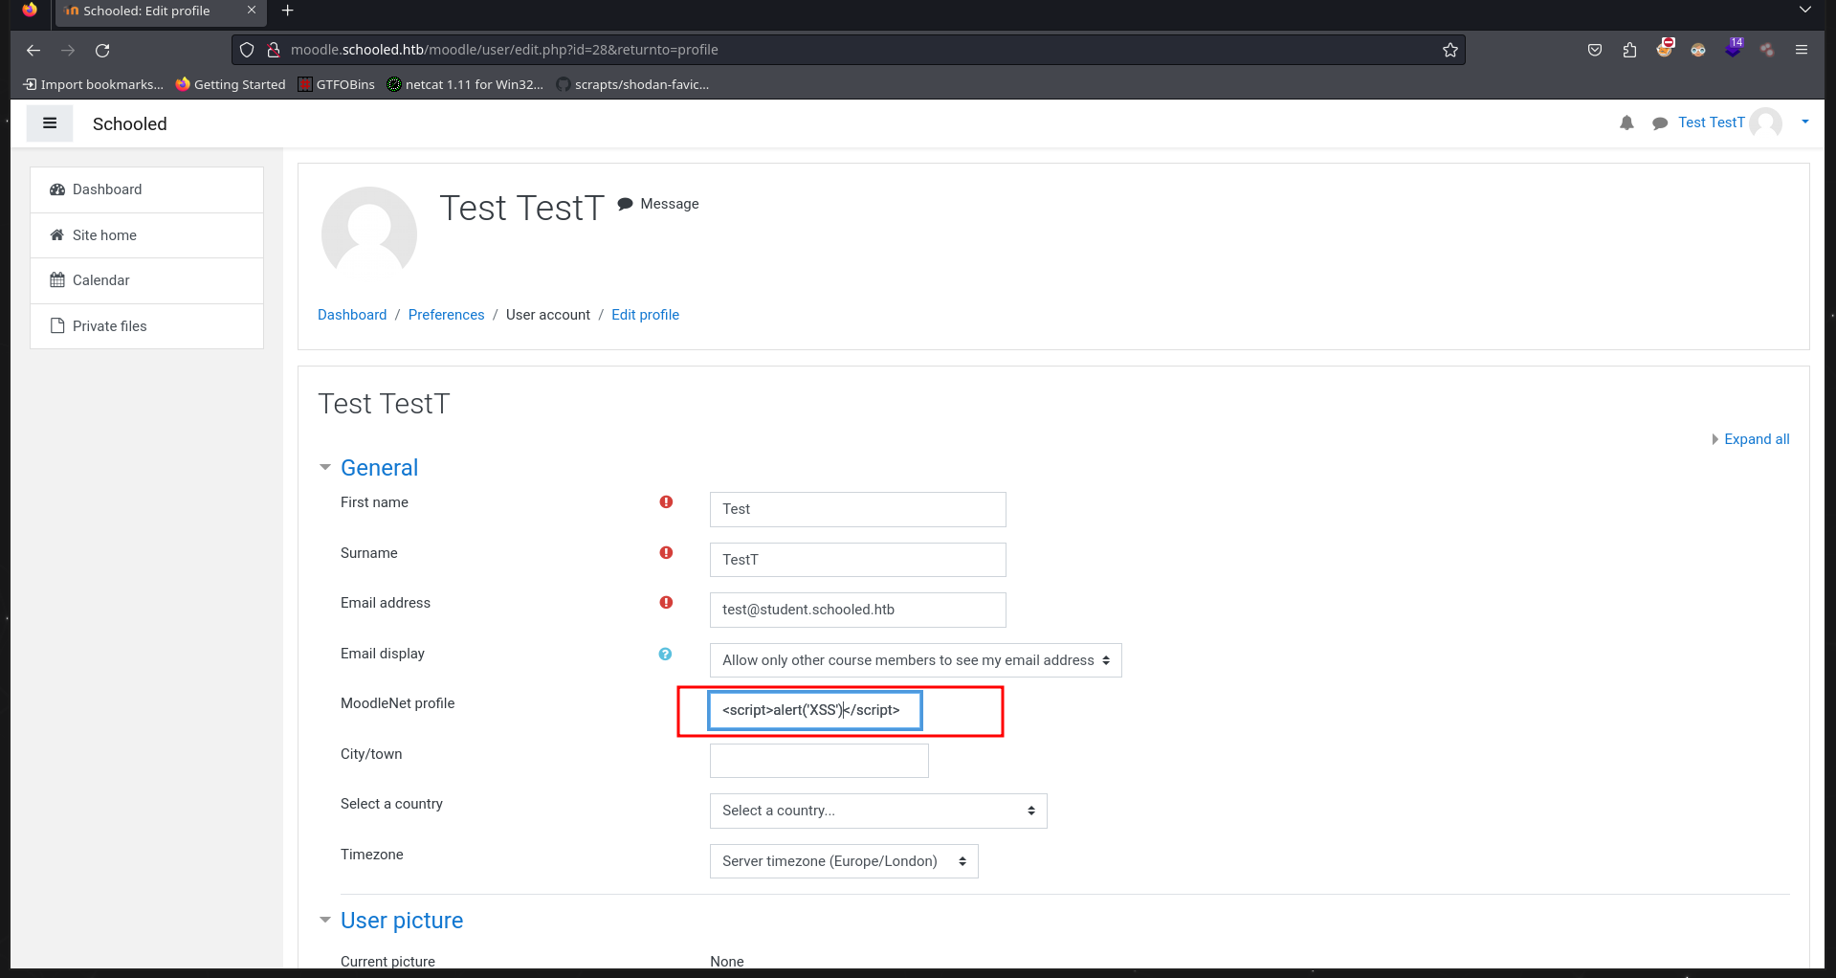Open the user menu arrow near the avatar
Screen dimensions: 1836x978
(1805, 122)
